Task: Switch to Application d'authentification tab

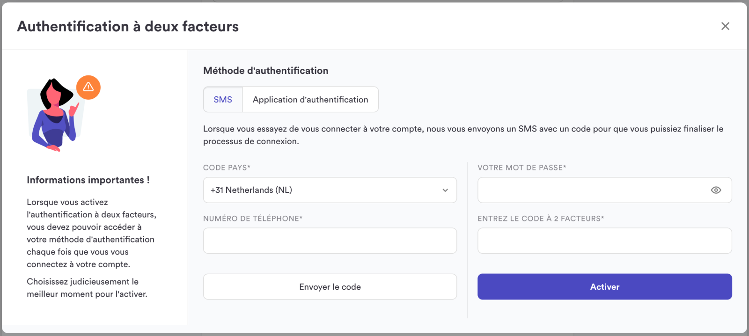Action: click(x=310, y=99)
